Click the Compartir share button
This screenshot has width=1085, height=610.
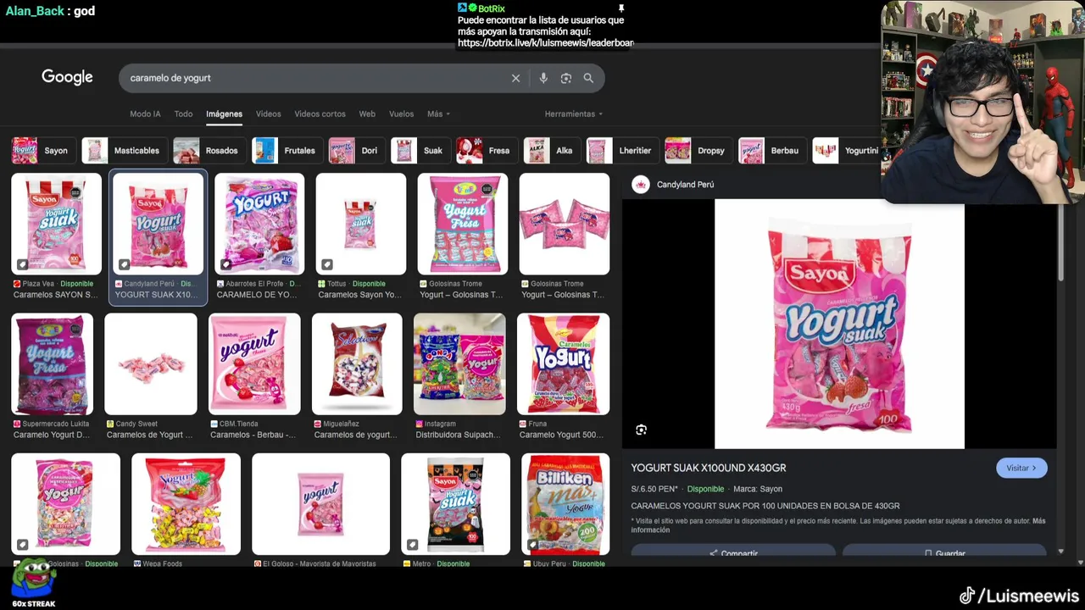[733, 552]
